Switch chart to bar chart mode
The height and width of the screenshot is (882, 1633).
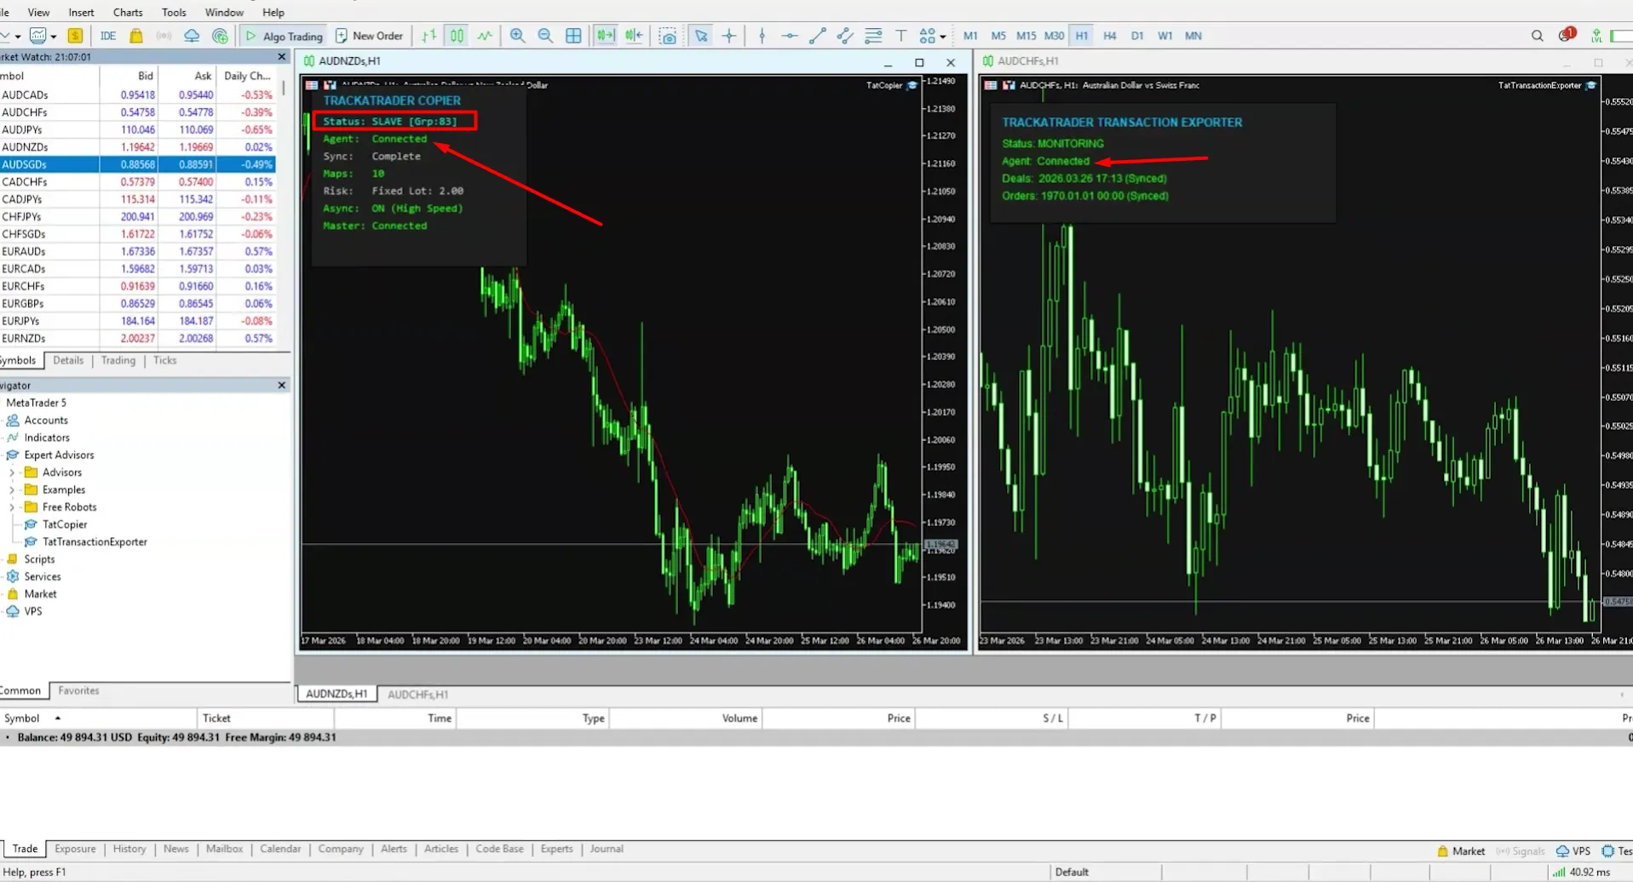point(429,36)
